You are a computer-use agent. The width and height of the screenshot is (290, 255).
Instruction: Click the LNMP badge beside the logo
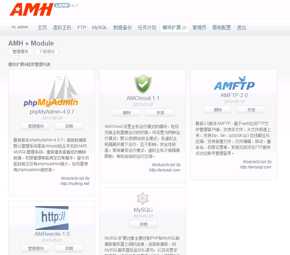click(x=62, y=5)
